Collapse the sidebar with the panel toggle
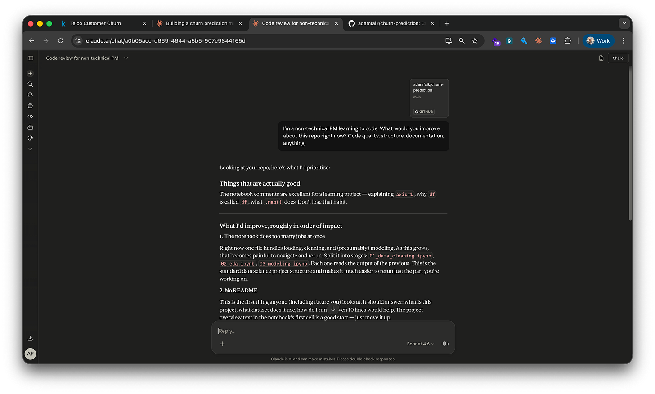 (x=30, y=58)
